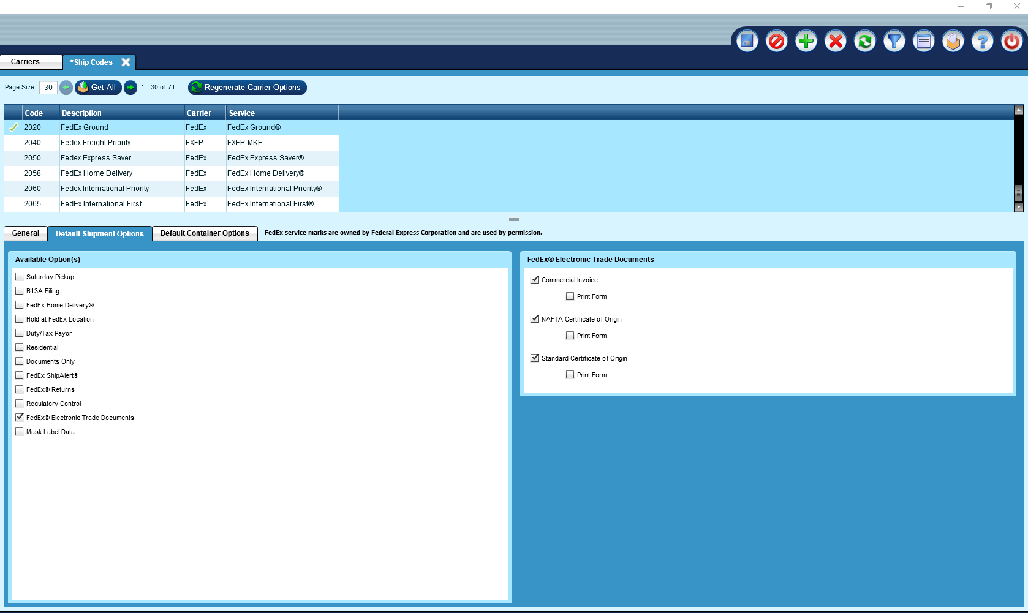Screen dimensions: 1028x613
Task: Enable Print Form under Standard Certificate
Action: click(570, 375)
